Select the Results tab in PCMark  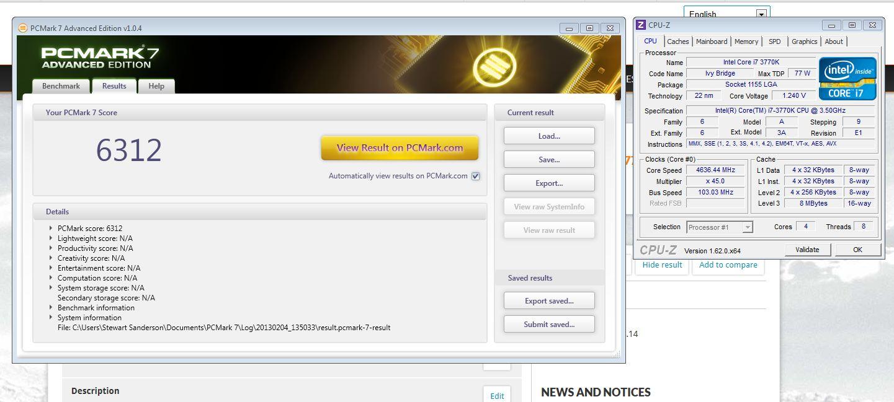coord(114,86)
